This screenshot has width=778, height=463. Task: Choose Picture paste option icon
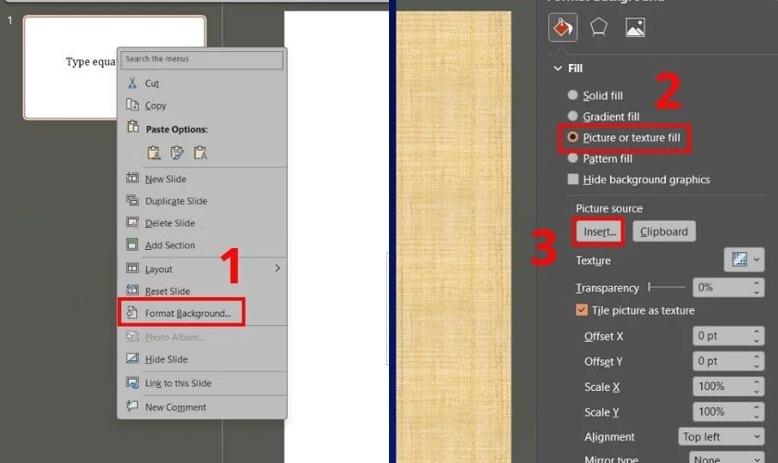click(x=200, y=153)
